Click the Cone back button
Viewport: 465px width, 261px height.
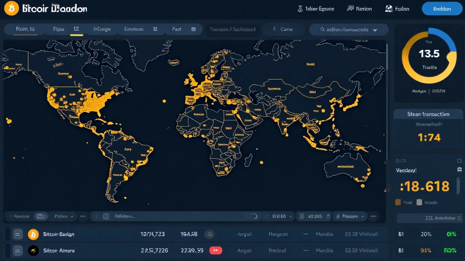point(283,29)
